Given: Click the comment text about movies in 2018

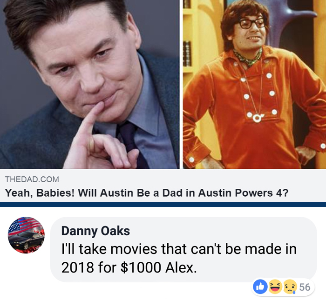Looking at the screenshot, I should [x=179, y=258].
